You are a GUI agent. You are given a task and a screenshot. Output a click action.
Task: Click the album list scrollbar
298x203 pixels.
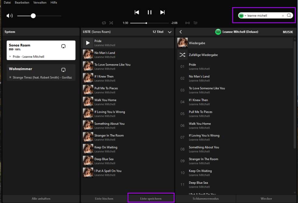(294, 95)
